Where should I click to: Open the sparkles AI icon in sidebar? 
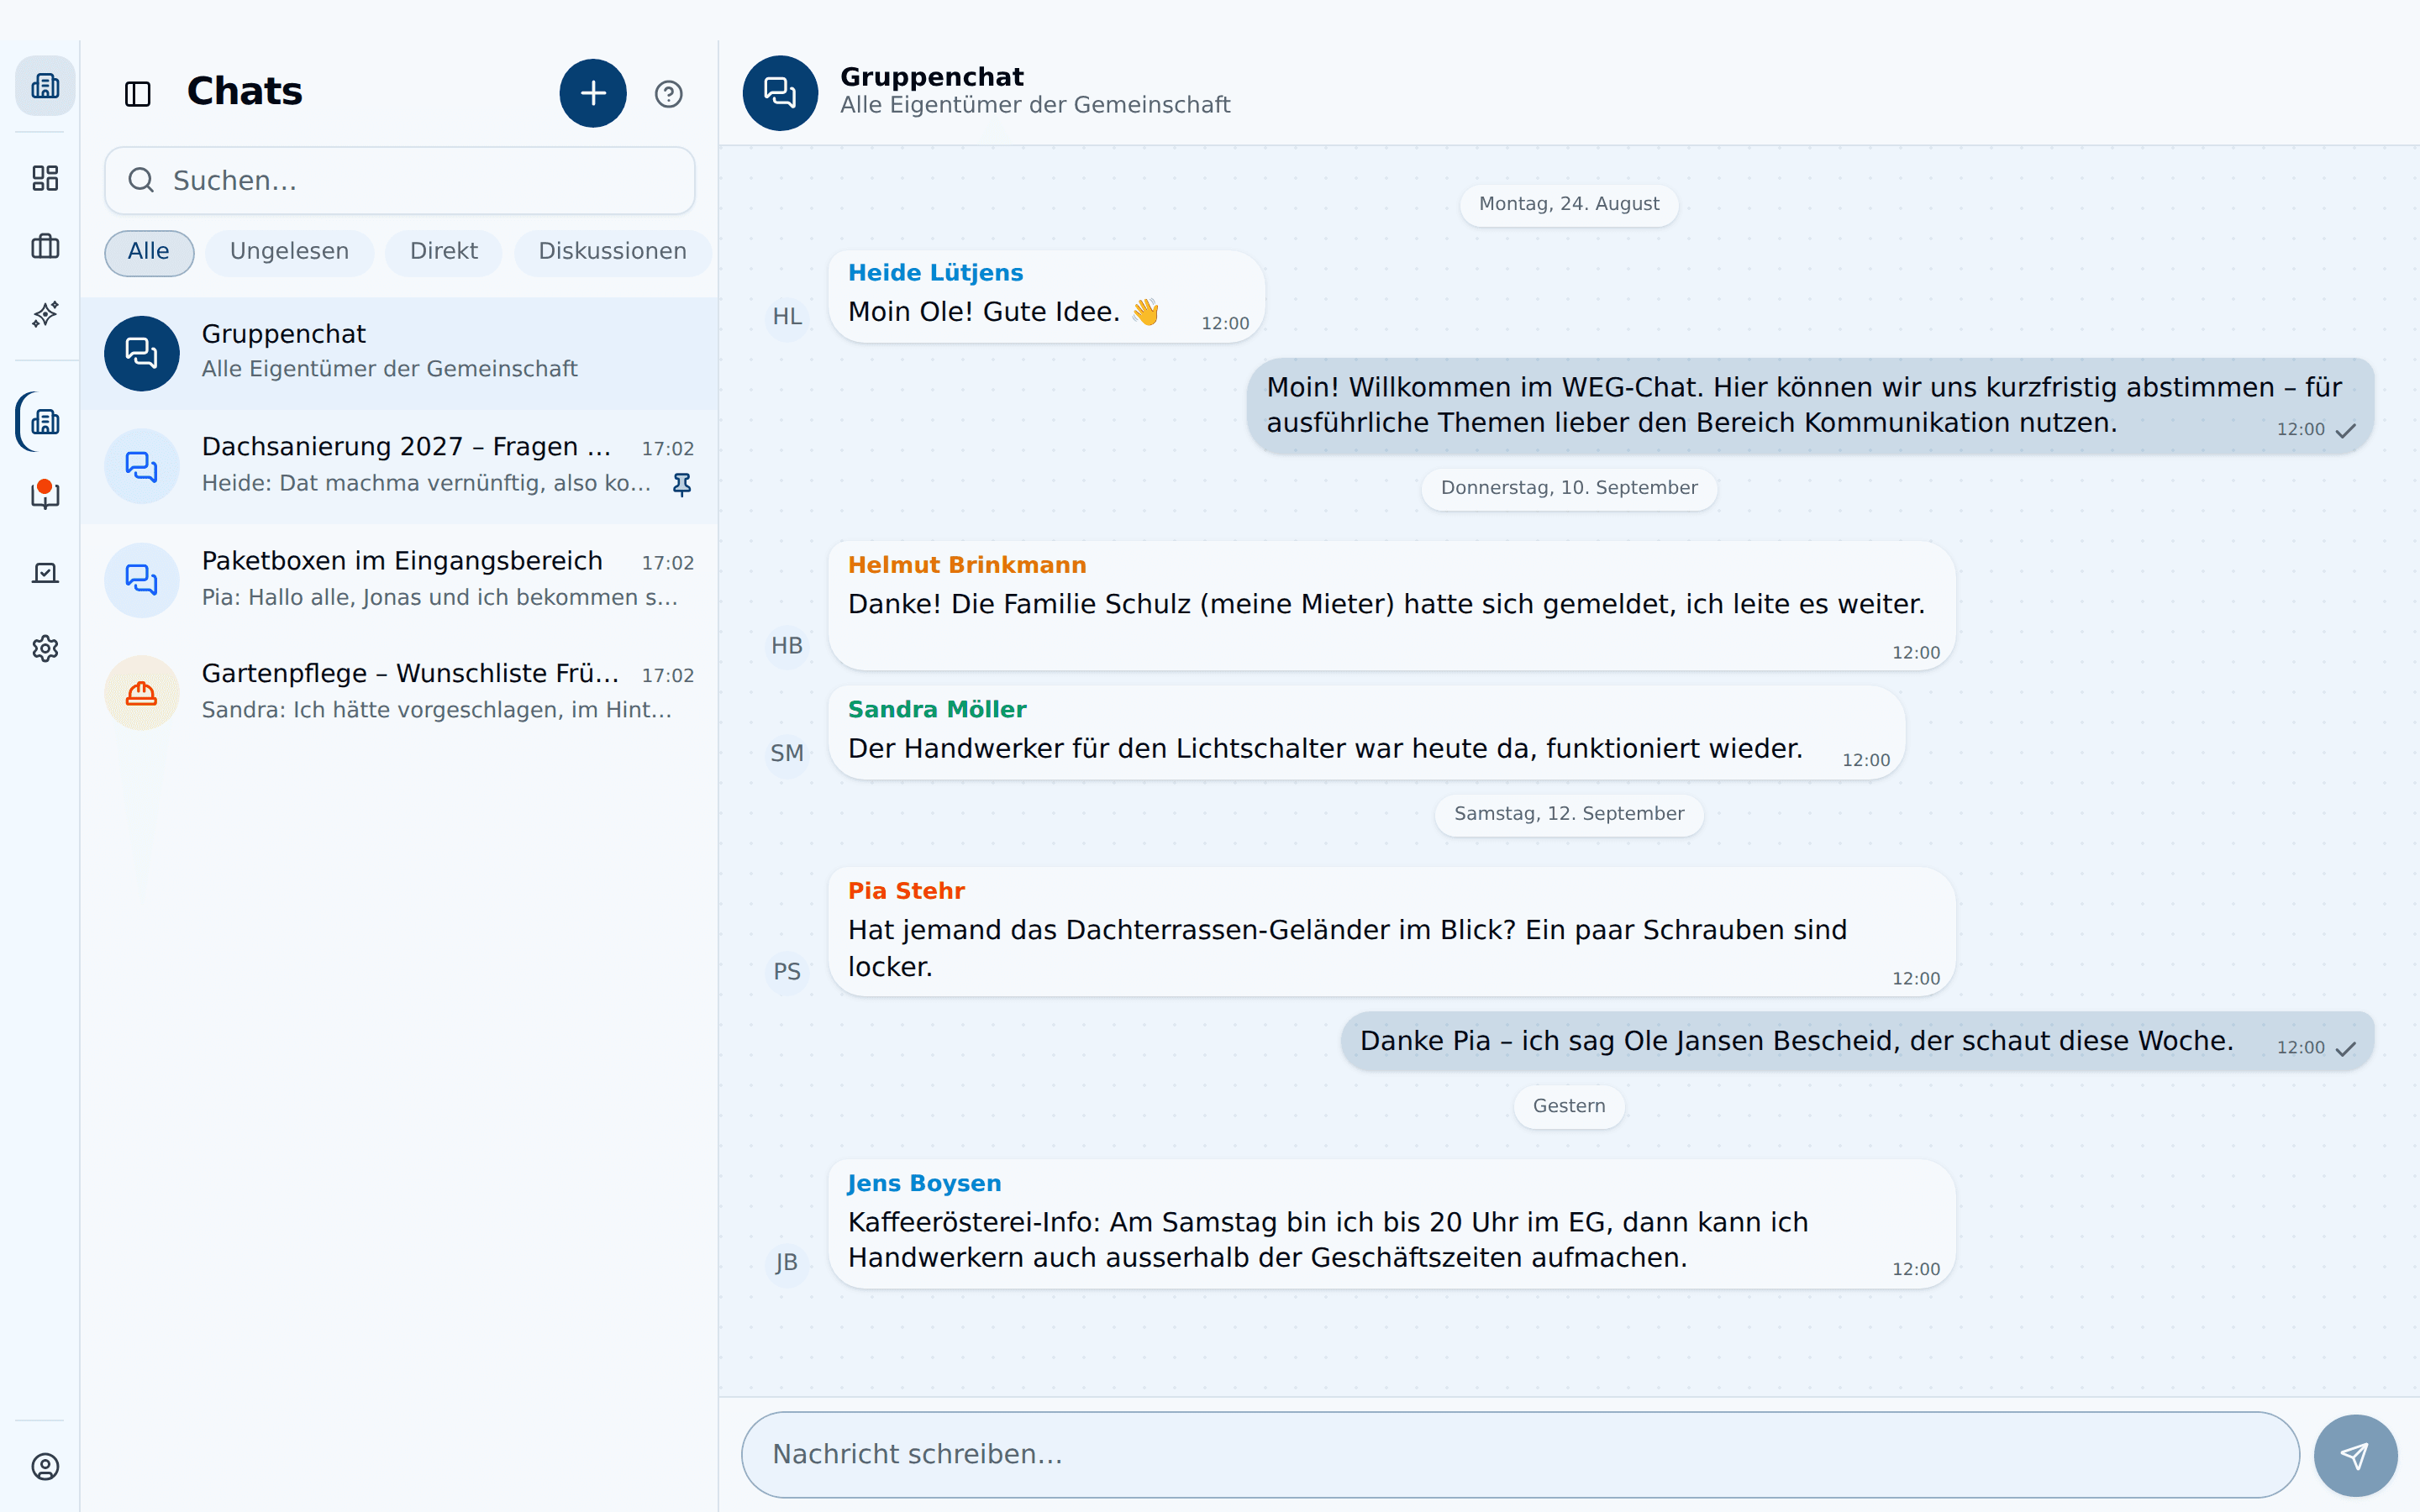pyautogui.click(x=45, y=314)
